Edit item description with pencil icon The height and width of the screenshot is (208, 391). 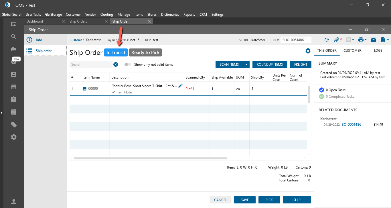click(180, 86)
